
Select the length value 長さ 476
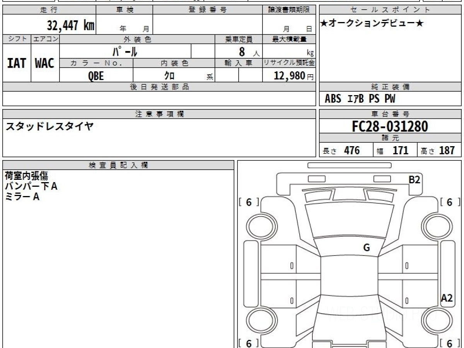341,150
